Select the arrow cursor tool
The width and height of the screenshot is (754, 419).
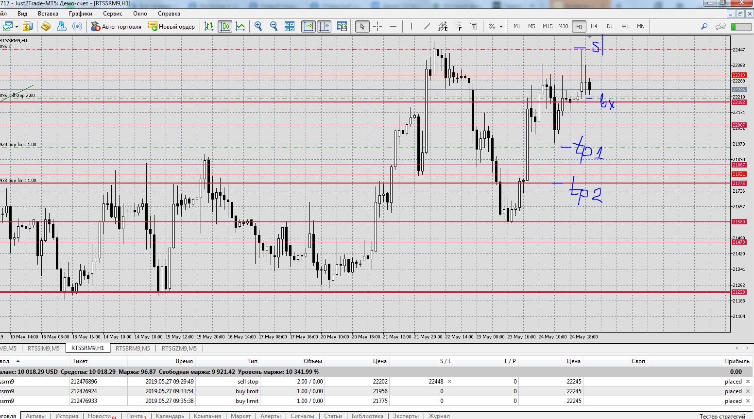[x=362, y=26]
